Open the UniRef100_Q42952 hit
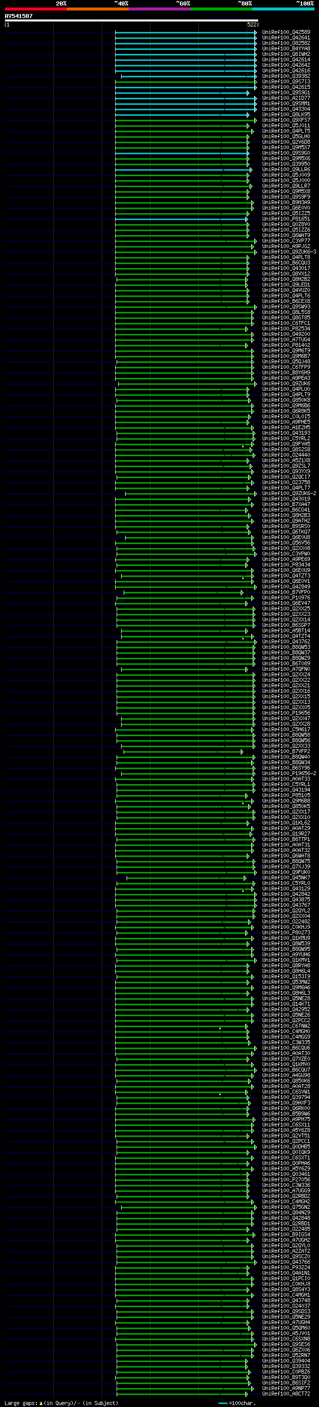The height and width of the screenshot is (1407, 319). [x=286, y=1009]
